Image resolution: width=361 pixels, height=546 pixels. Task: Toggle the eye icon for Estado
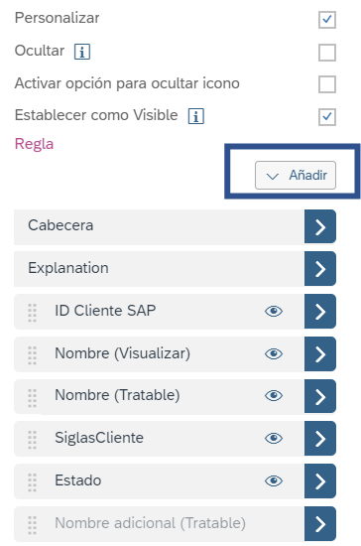coord(274,480)
